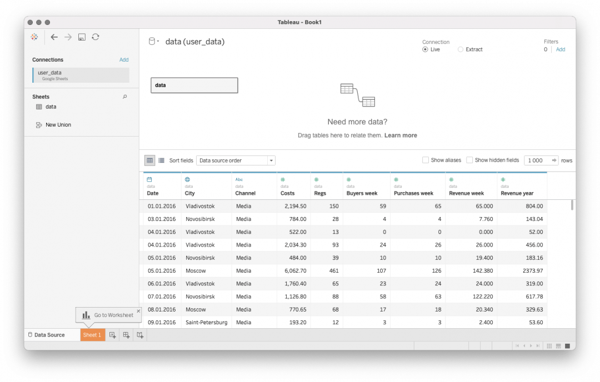The image size is (600, 382).
Task: Click the refresh data source icon
Action: click(x=96, y=37)
